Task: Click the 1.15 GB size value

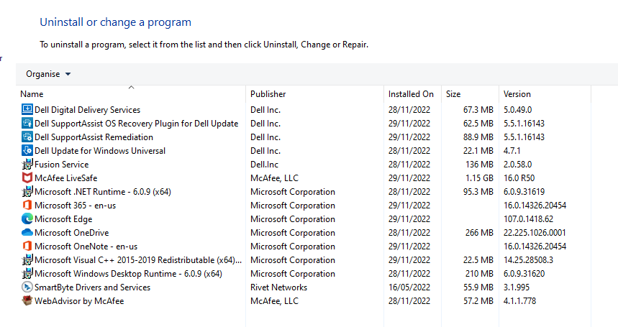Action: [x=479, y=178]
